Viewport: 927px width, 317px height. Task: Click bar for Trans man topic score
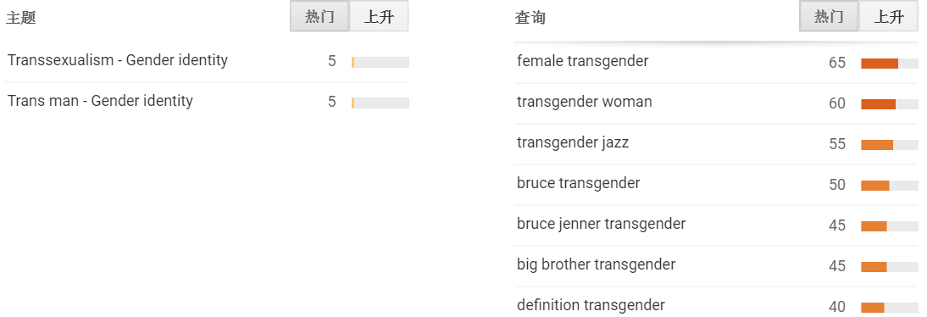tap(380, 103)
